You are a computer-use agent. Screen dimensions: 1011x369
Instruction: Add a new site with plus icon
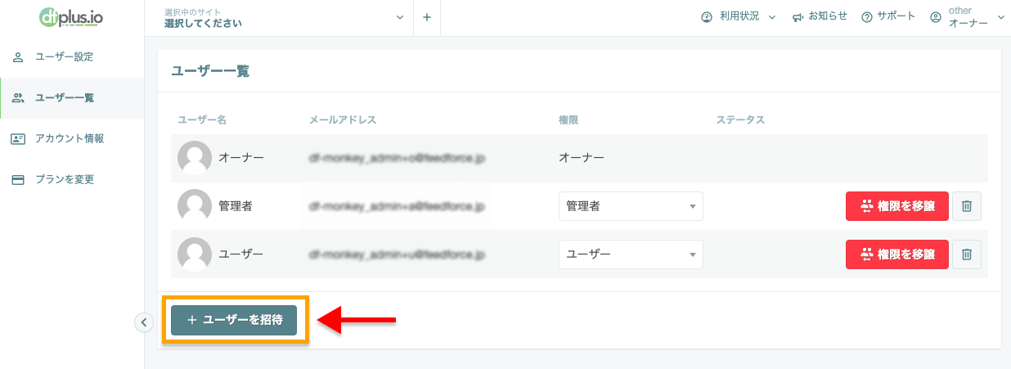click(x=427, y=17)
